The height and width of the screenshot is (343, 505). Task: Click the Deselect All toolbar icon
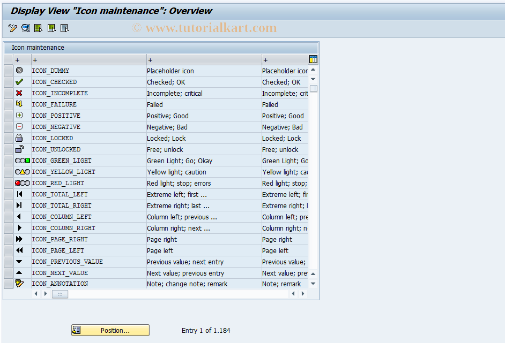click(x=64, y=28)
